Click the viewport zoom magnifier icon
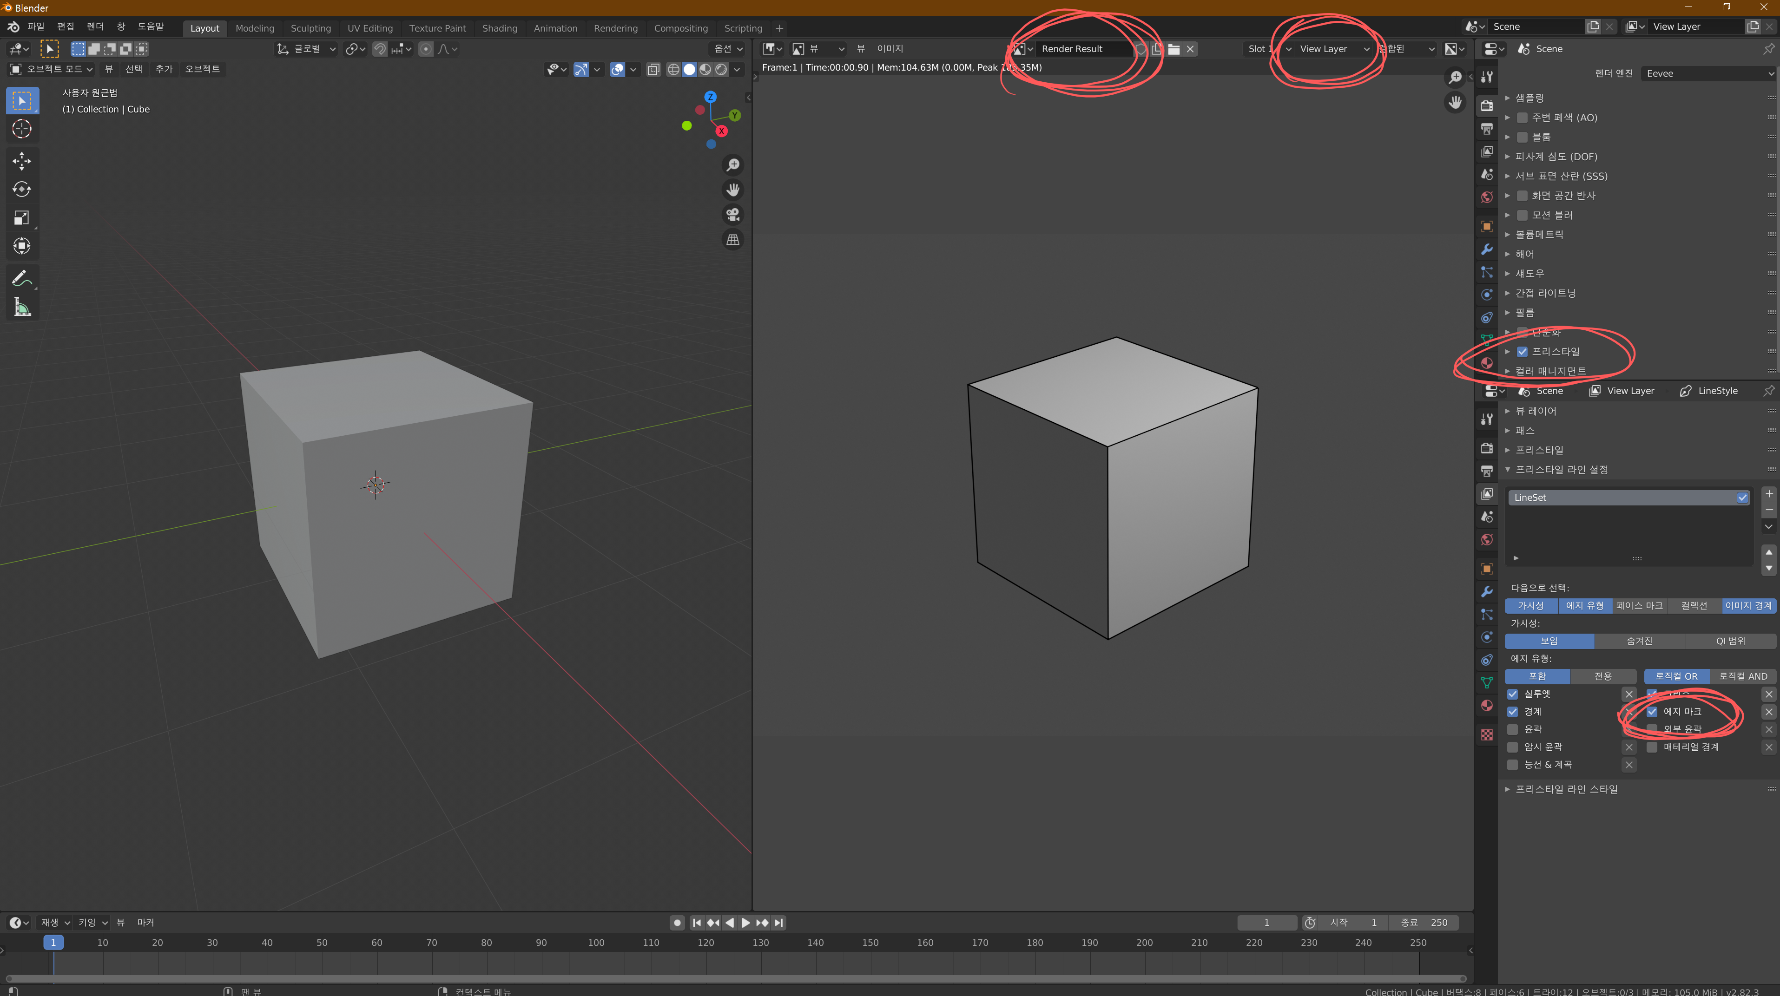Screen dimensions: 1780x996 (x=732, y=165)
